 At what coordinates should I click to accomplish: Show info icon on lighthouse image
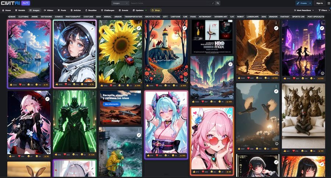tap(185, 80)
